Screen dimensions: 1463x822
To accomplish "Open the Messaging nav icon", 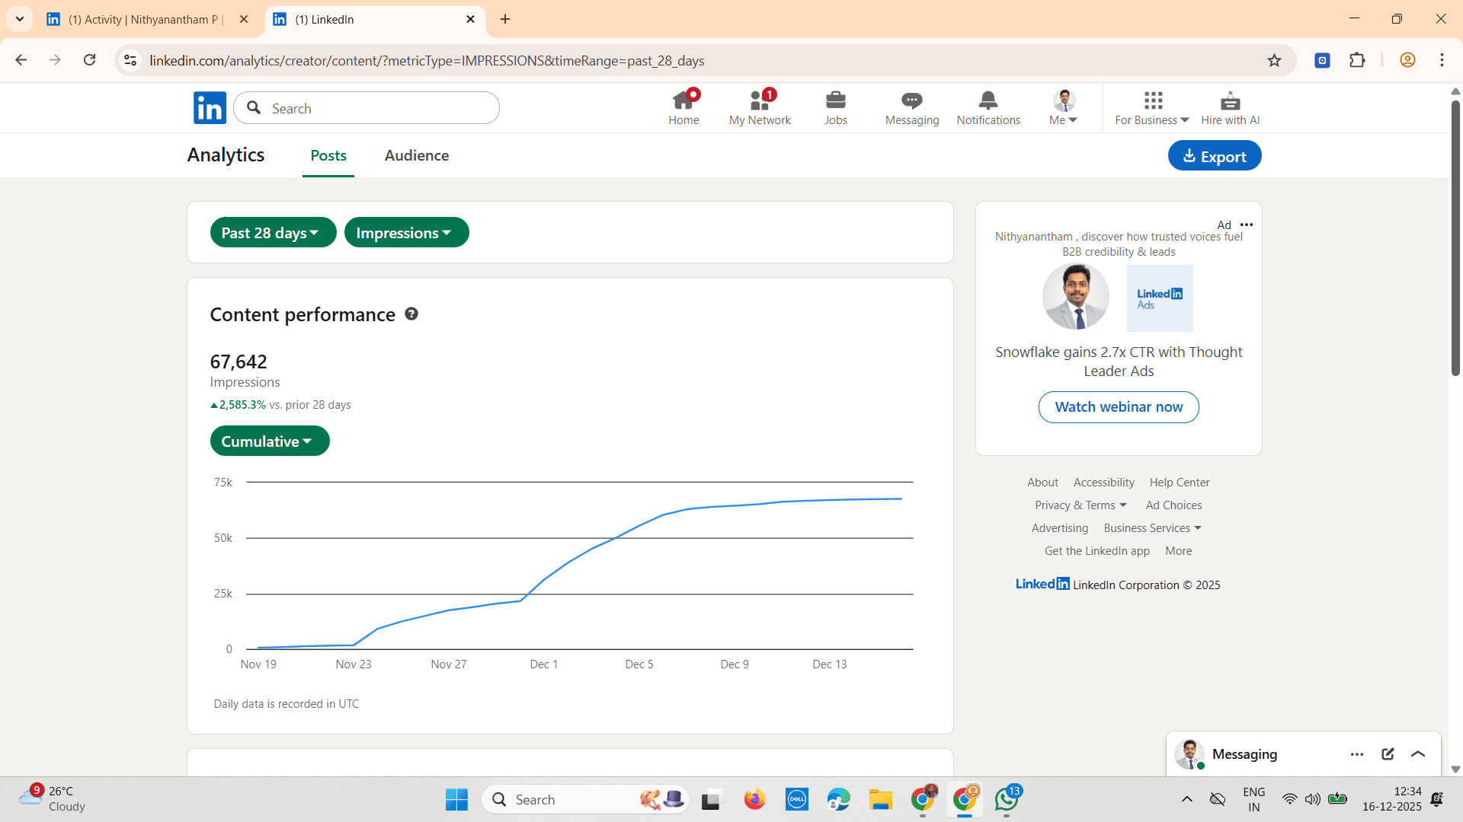I will 912,107.
